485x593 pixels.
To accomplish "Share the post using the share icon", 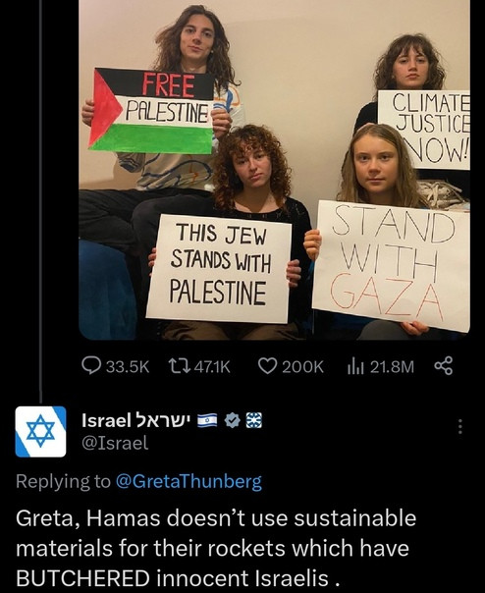I will click(x=444, y=365).
